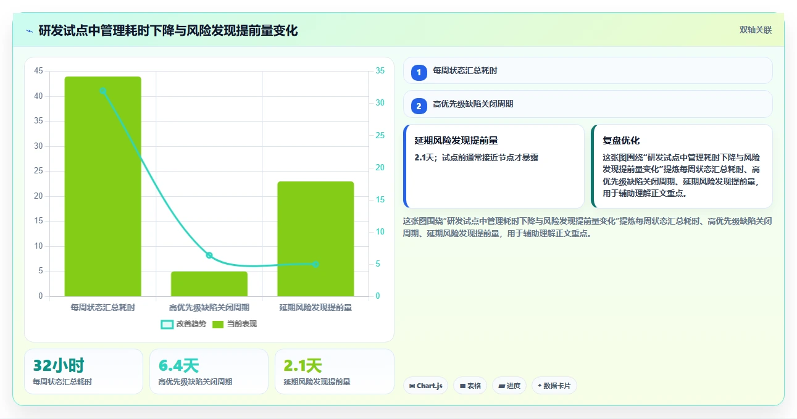Image resolution: width=797 pixels, height=419 pixels.
Task: Click number badge 1 in list
Action: (419, 72)
